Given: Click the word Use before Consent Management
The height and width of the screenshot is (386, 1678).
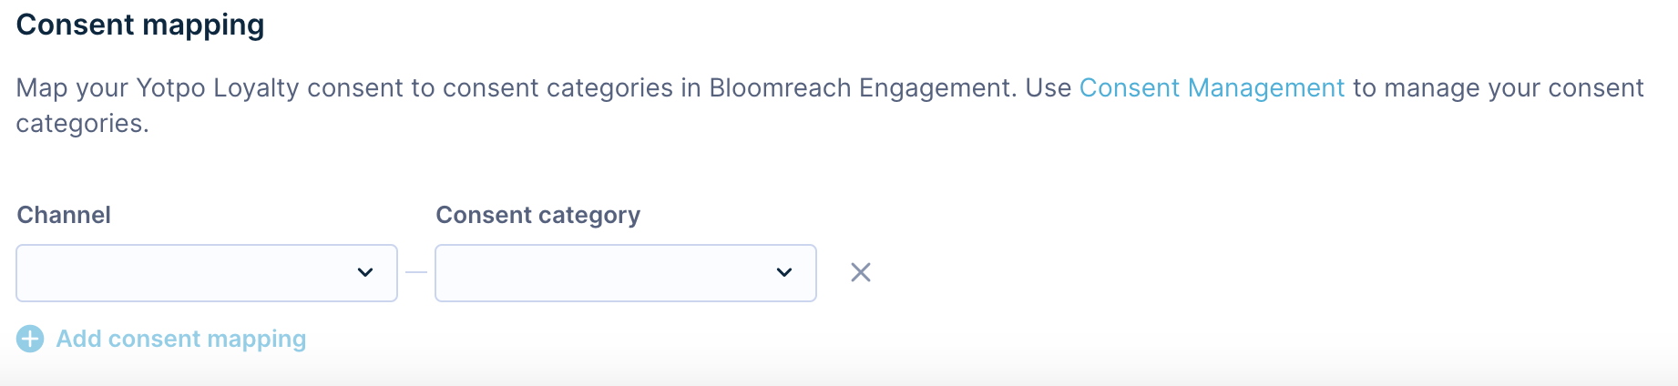Looking at the screenshot, I should pyautogui.click(x=1048, y=88).
